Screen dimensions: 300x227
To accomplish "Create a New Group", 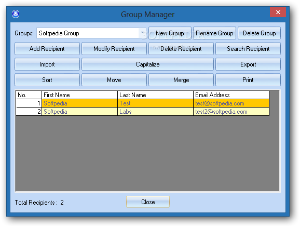I will [170, 33].
